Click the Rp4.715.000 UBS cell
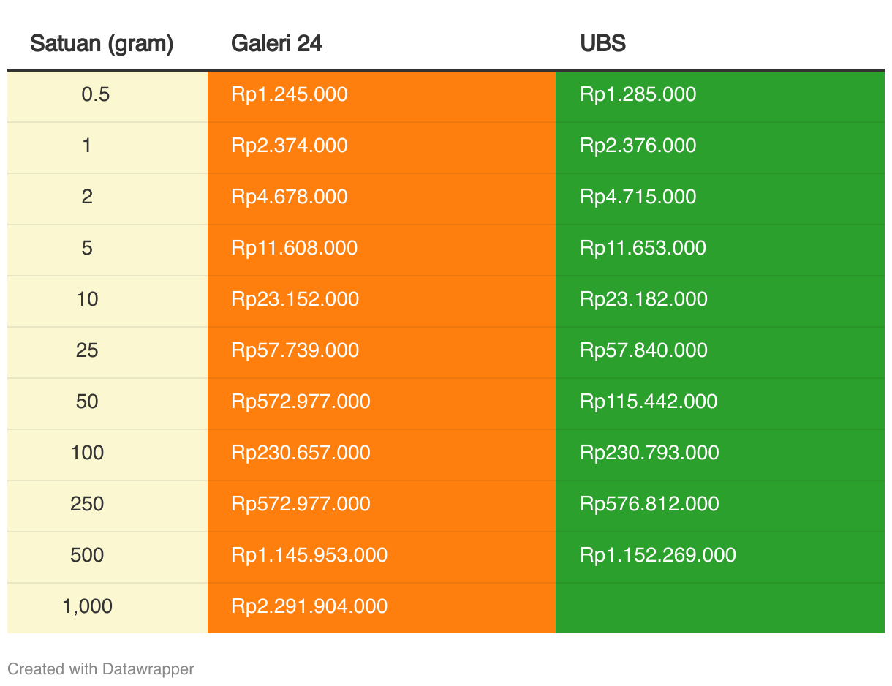The width and height of the screenshot is (892, 686). click(x=638, y=197)
